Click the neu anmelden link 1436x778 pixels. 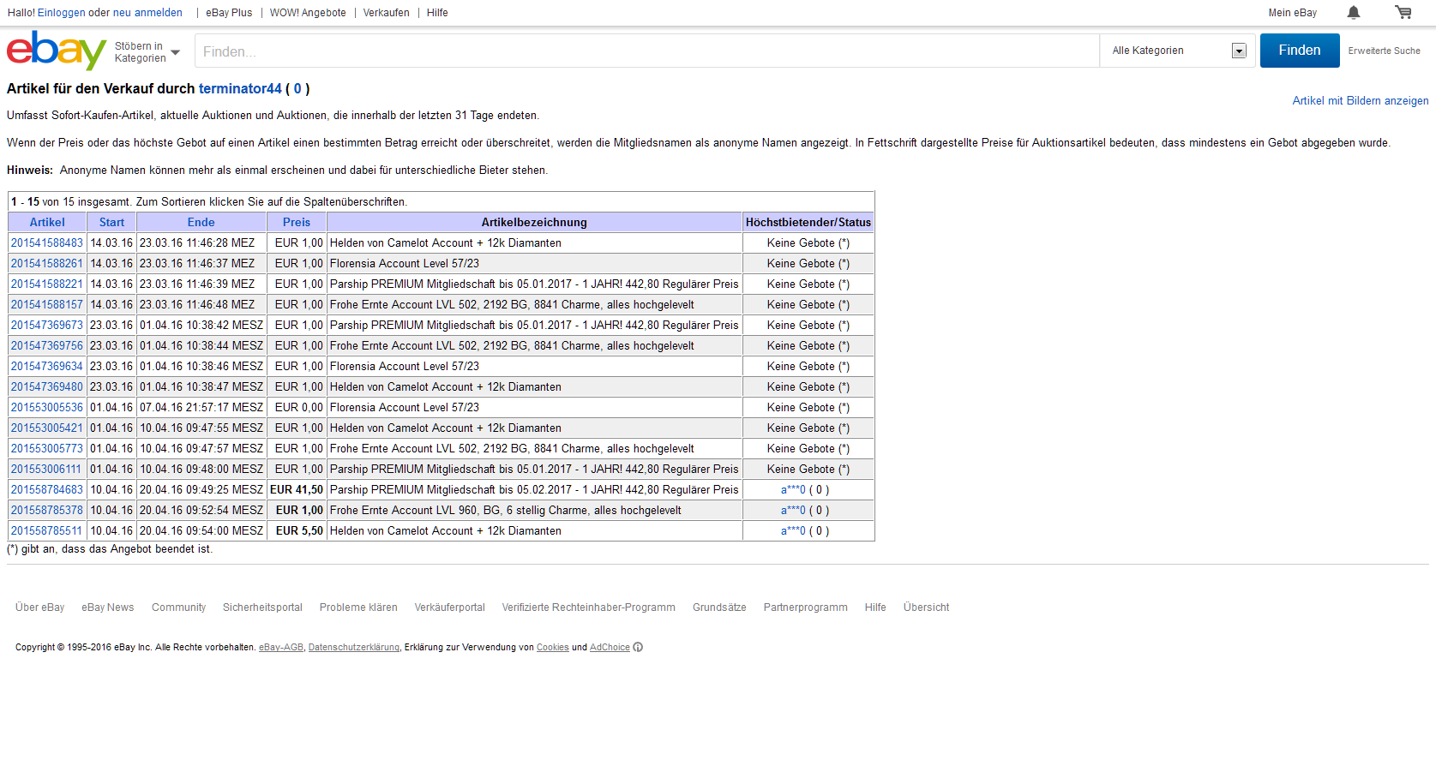click(147, 13)
